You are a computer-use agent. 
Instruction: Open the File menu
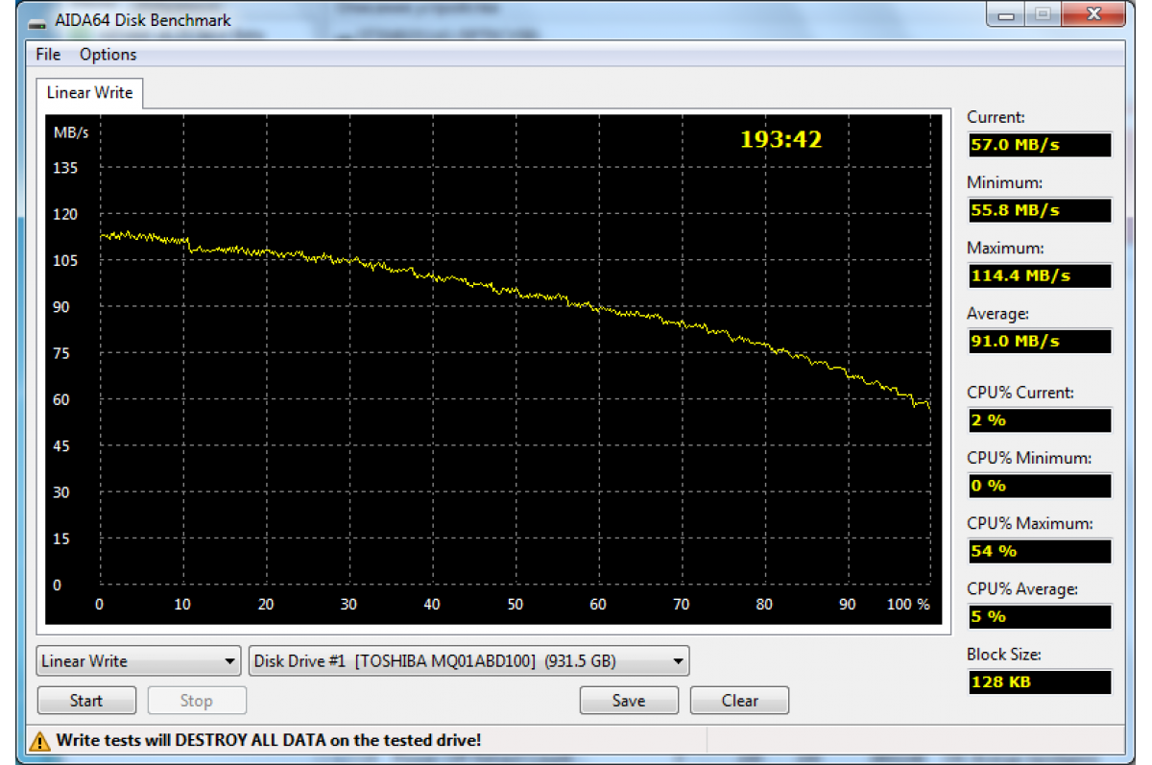click(x=48, y=55)
